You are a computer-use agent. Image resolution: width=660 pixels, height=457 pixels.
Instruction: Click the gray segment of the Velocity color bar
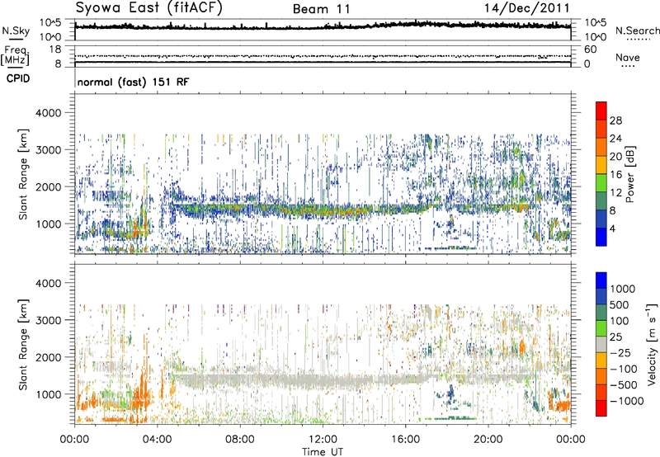(601, 344)
